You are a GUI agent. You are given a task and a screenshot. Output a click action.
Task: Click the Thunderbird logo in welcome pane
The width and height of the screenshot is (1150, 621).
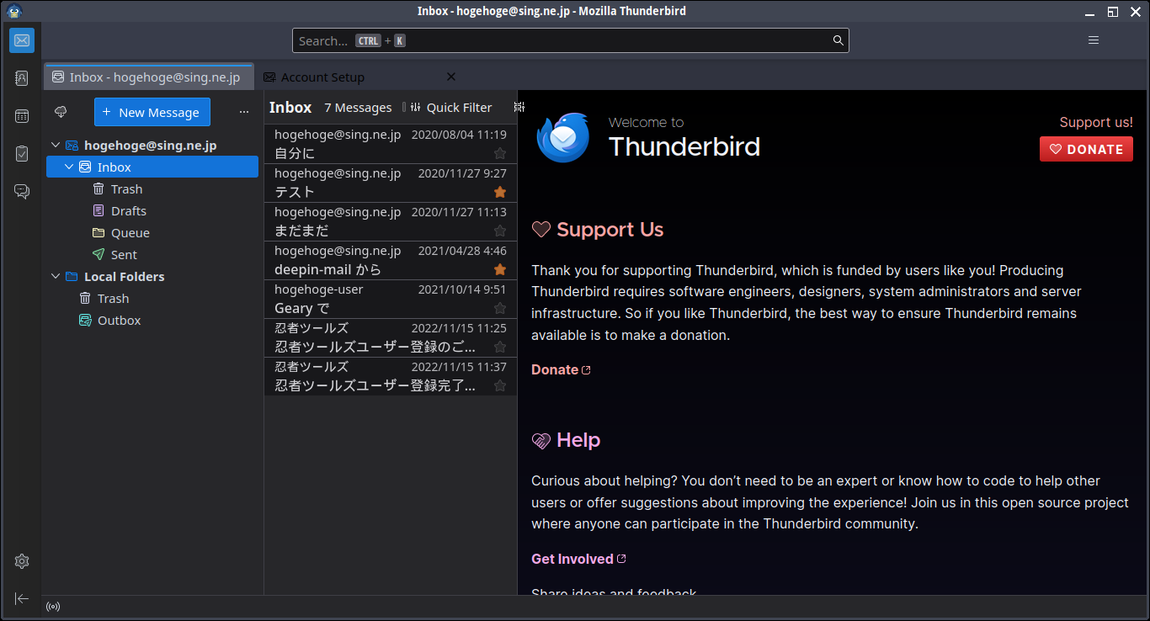[563, 137]
